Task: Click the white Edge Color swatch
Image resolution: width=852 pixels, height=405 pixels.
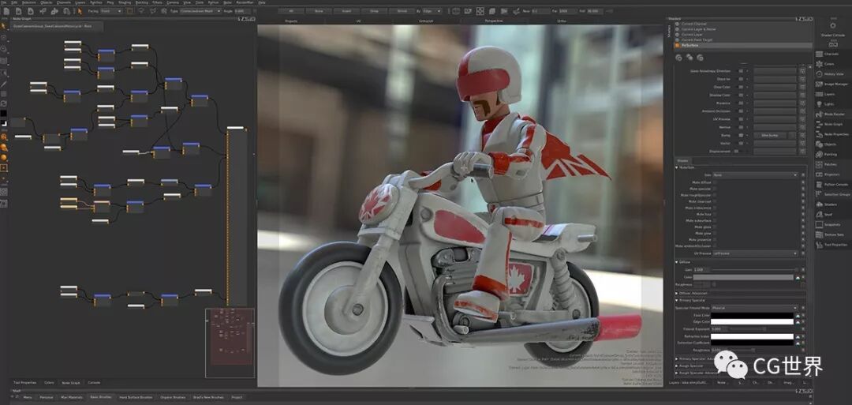Action: point(753,322)
